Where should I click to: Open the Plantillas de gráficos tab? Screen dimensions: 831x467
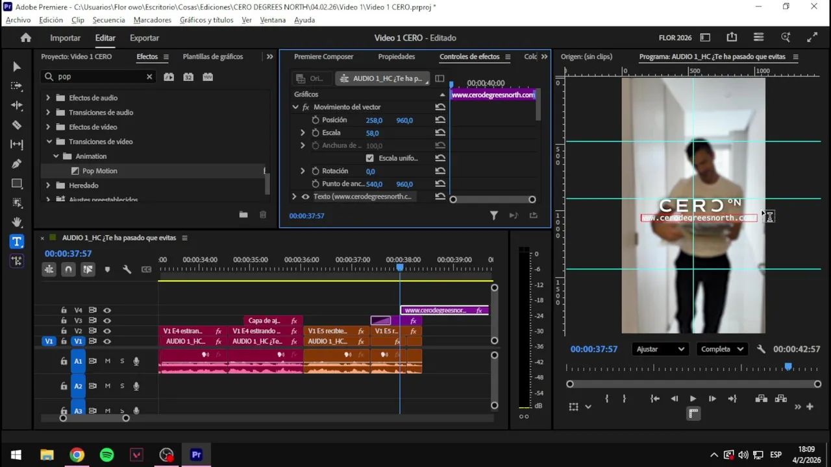pyautogui.click(x=213, y=56)
